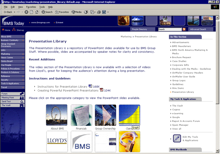Click into the Search text field
220x154 pixels.
(170, 29)
